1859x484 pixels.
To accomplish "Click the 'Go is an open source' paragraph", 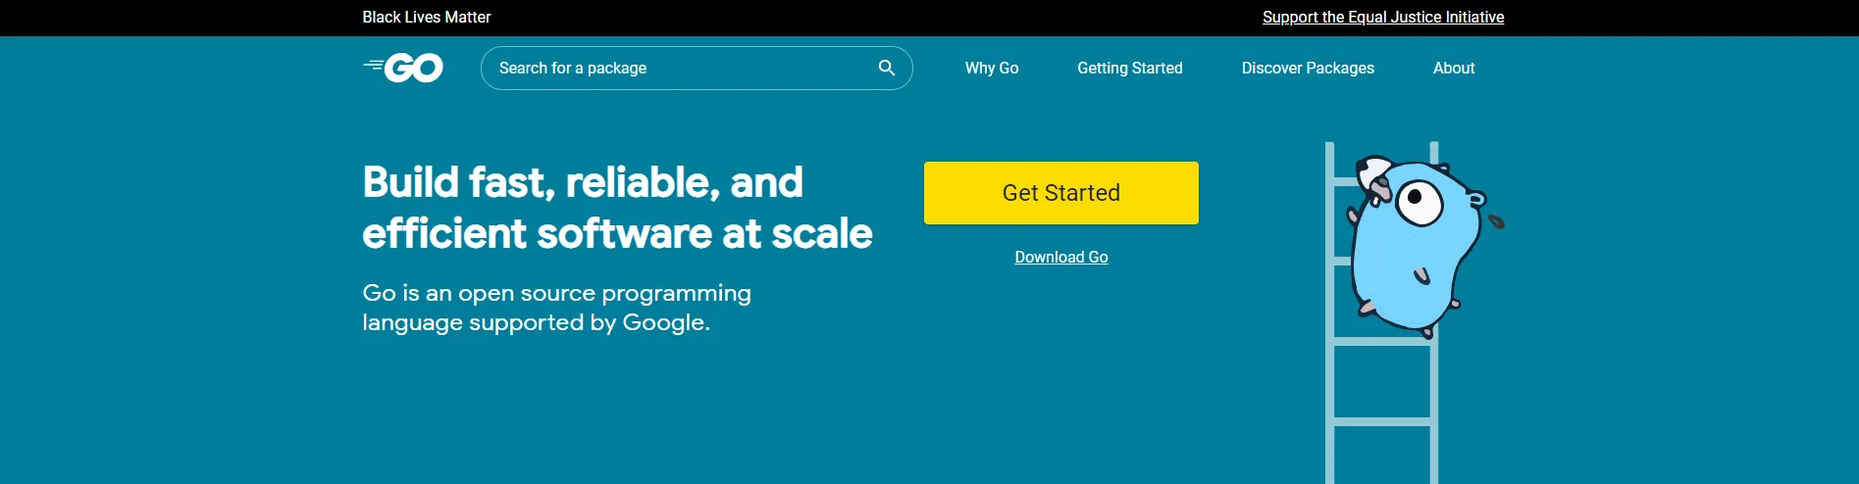I will tap(556, 293).
